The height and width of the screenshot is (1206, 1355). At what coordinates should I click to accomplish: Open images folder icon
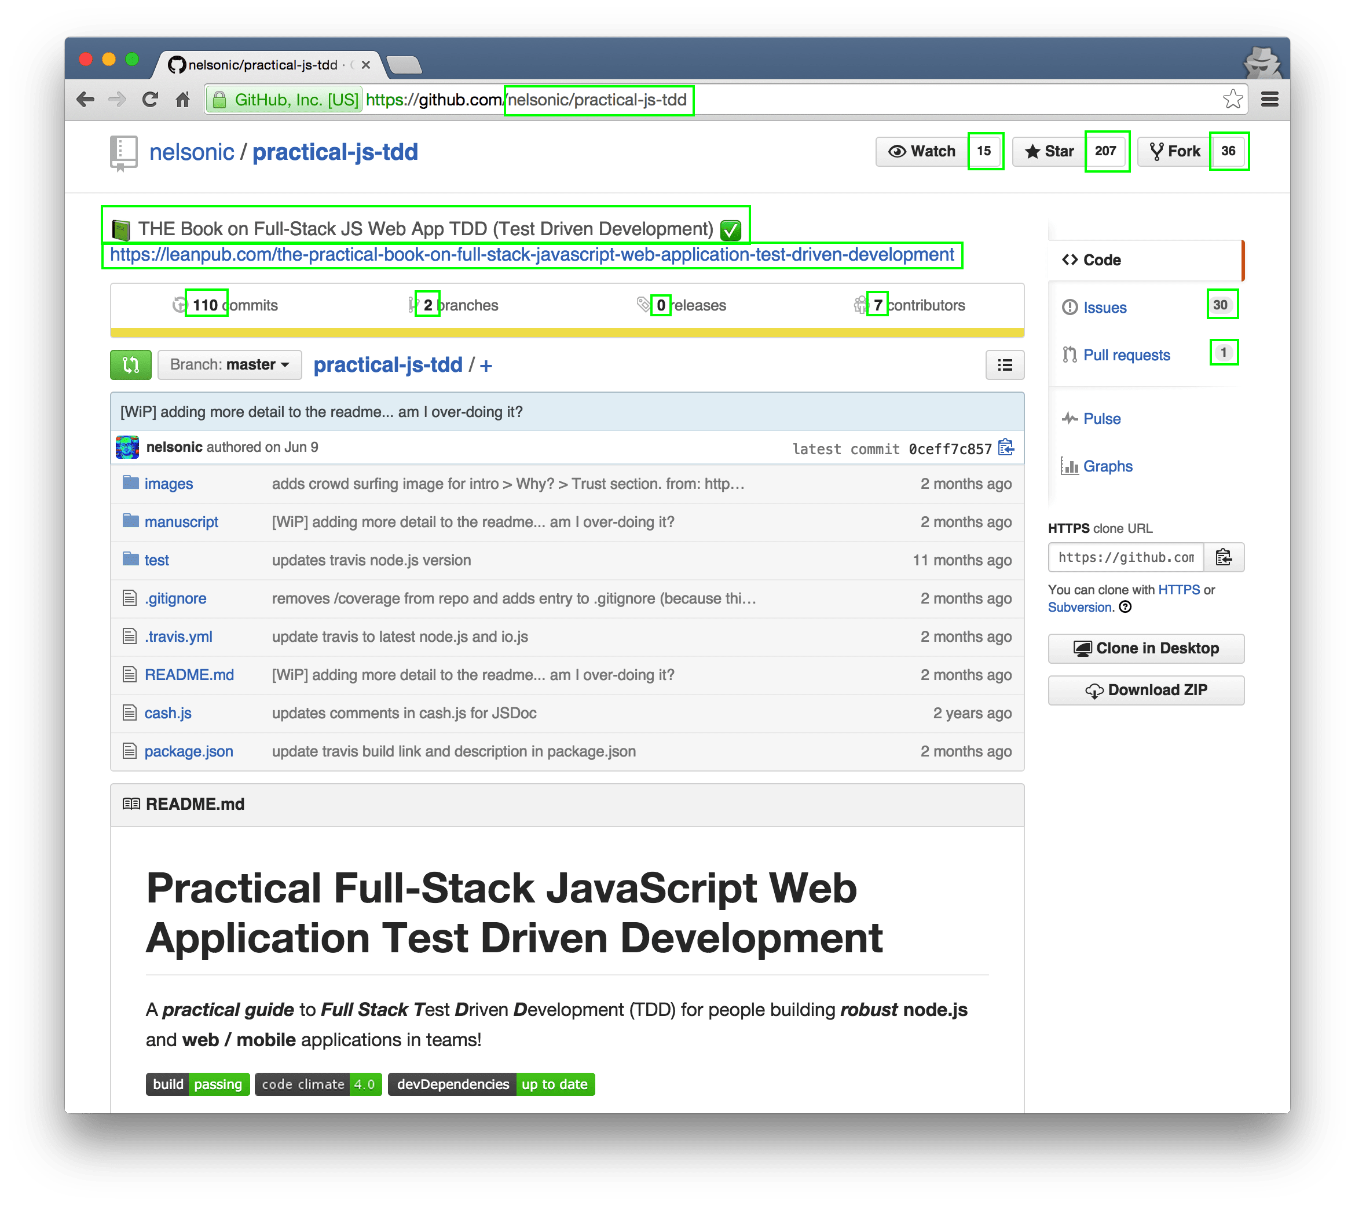(x=131, y=482)
